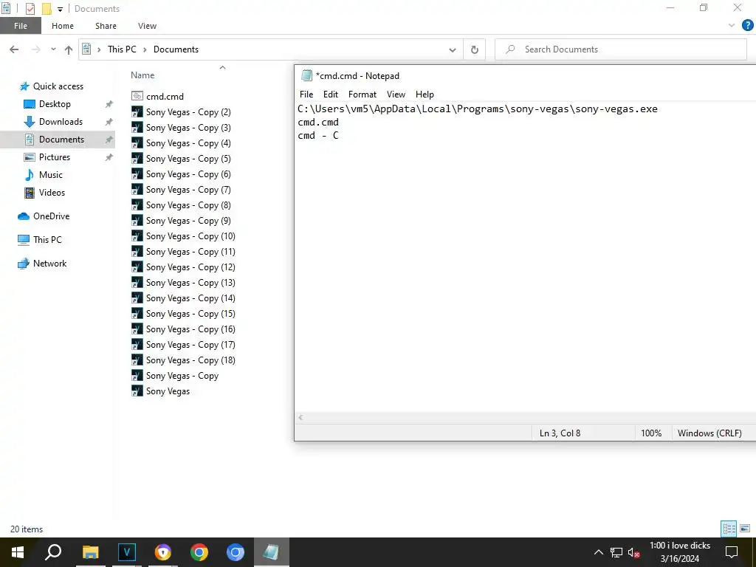Go back with the Explorer back arrow
Screen dimensions: 756x567
pyautogui.click(x=14, y=49)
